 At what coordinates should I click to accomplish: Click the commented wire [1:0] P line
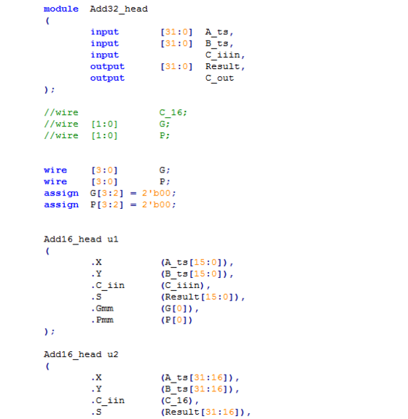point(107,135)
